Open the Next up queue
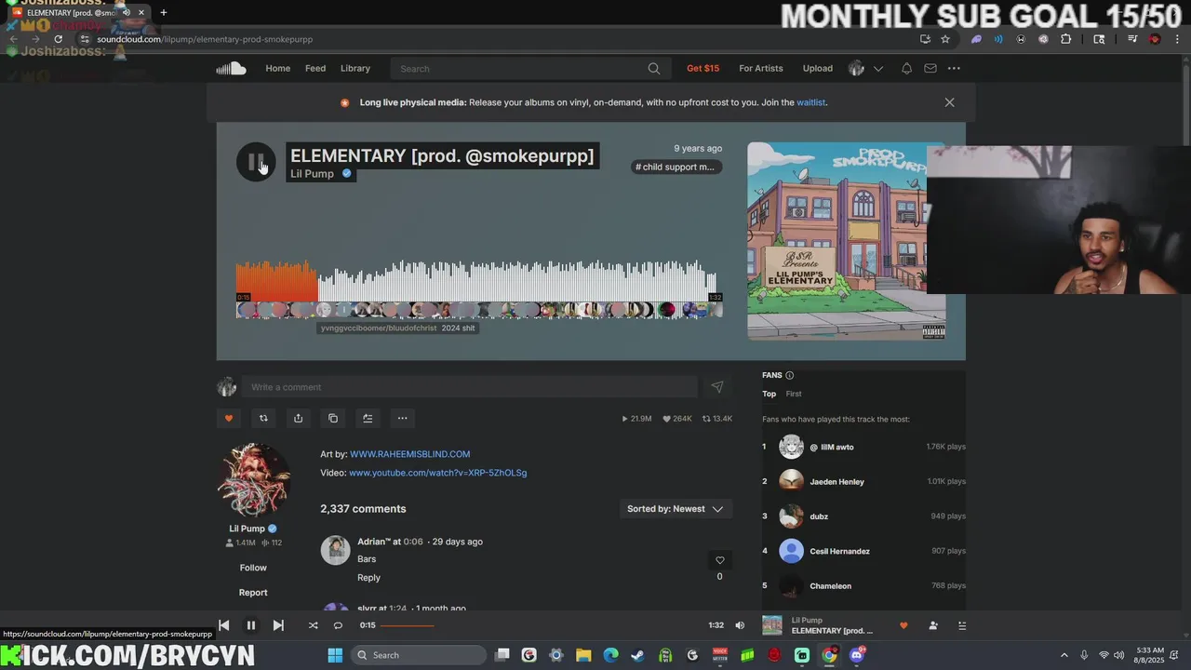 pos(962,625)
